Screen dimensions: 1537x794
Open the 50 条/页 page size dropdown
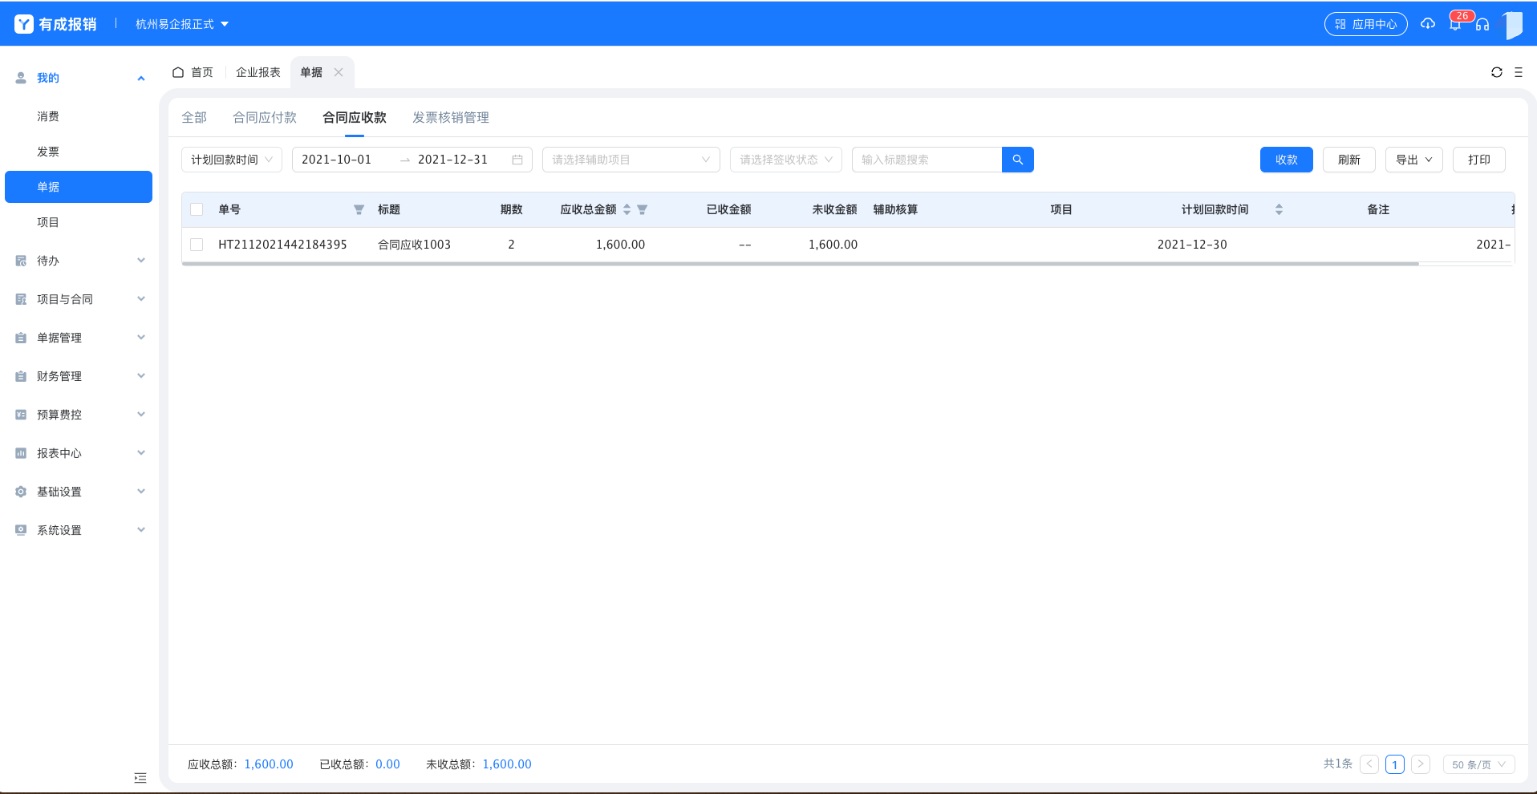(x=1478, y=764)
